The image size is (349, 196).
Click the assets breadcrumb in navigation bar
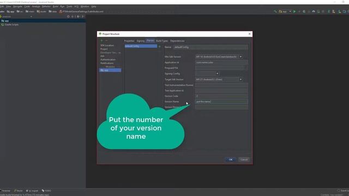coord(41,11)
